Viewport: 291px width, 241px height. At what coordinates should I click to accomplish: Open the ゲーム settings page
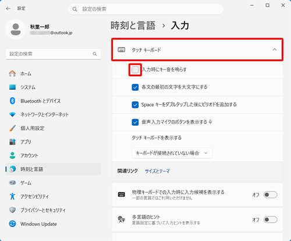(54, 183)
